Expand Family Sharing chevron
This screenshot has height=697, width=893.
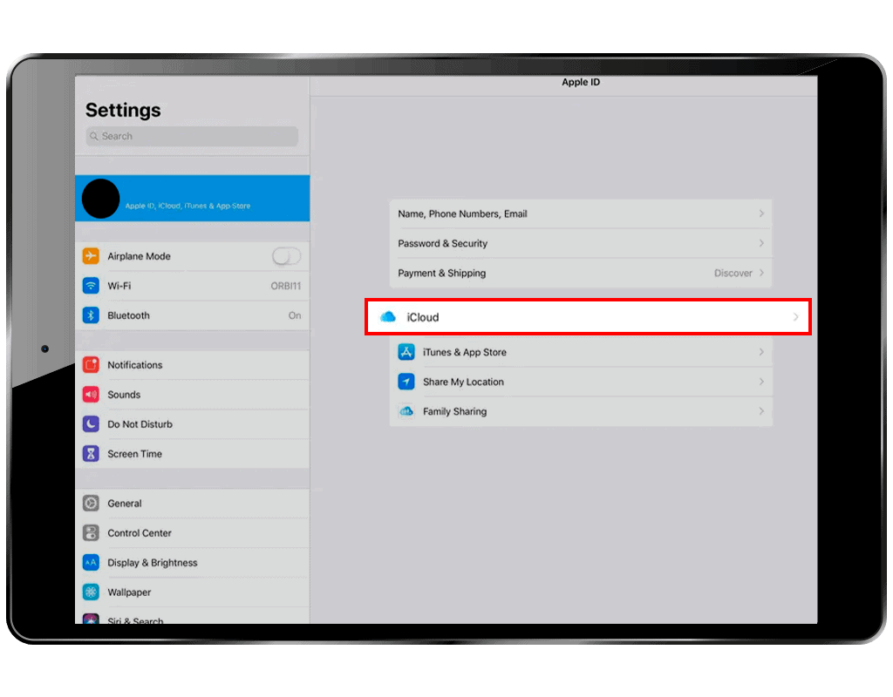pyautogui.click(x=761, y=411)
